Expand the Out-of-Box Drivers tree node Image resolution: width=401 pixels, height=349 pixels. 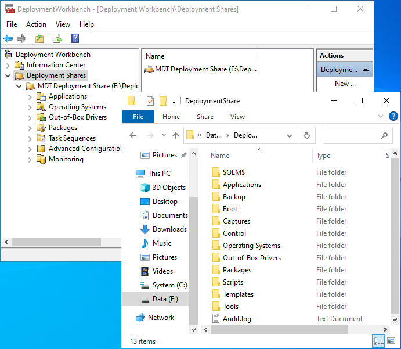point(30,118)
